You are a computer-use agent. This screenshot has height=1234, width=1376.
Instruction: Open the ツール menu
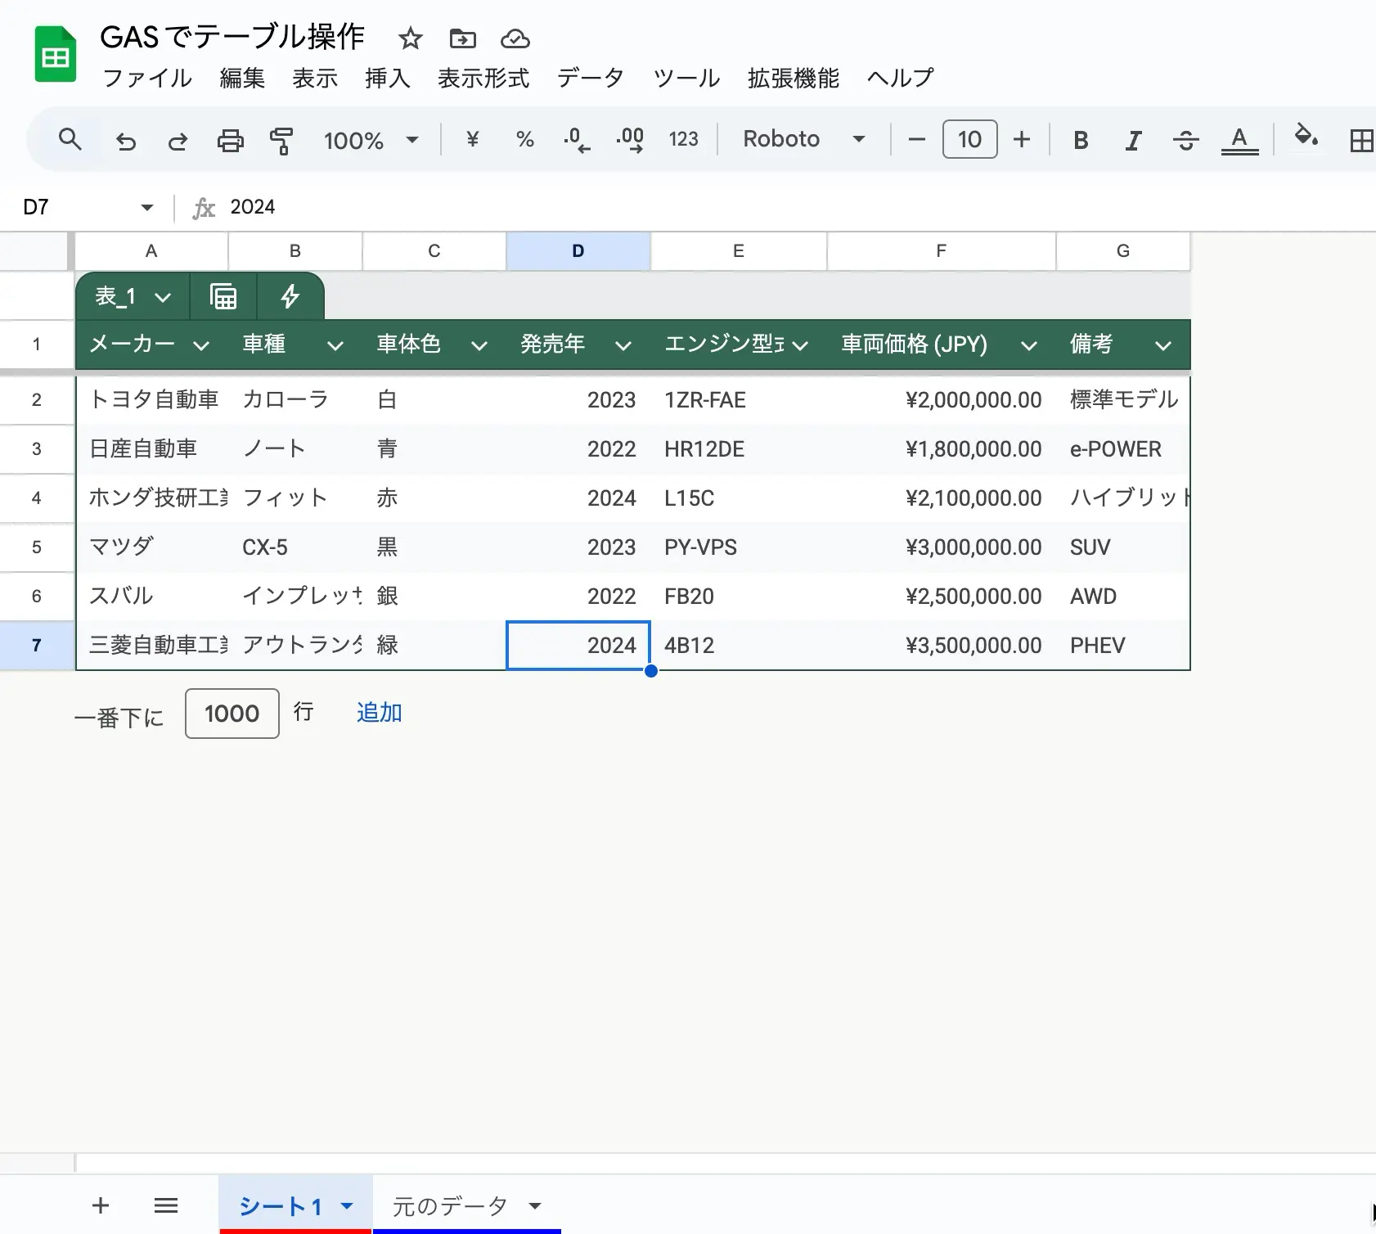click(x=686, y=78)
